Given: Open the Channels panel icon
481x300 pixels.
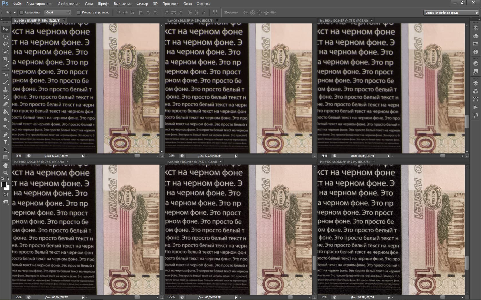Looking at the screenshot, I should [x=476, y=91].
